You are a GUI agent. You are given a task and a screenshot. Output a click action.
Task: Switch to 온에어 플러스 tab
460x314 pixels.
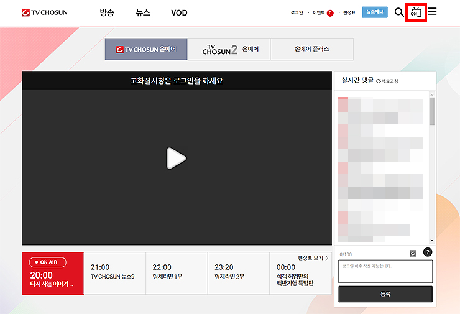pyautogui.click(x=312, y=49)
